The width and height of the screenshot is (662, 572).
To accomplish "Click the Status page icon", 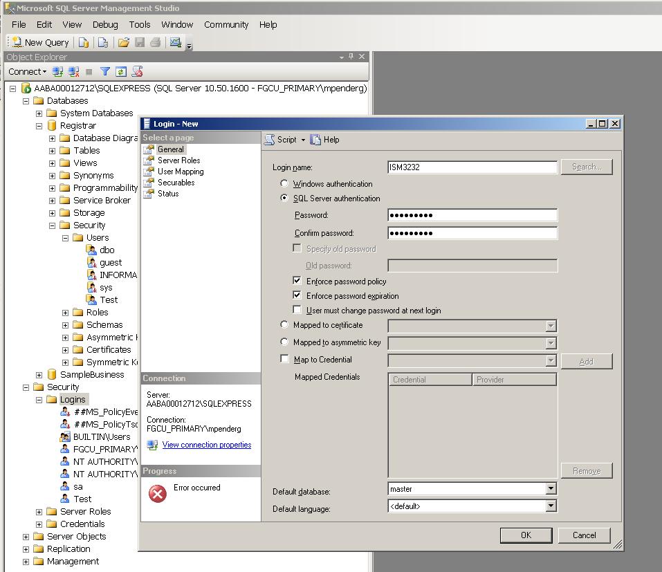I will 149,194.
